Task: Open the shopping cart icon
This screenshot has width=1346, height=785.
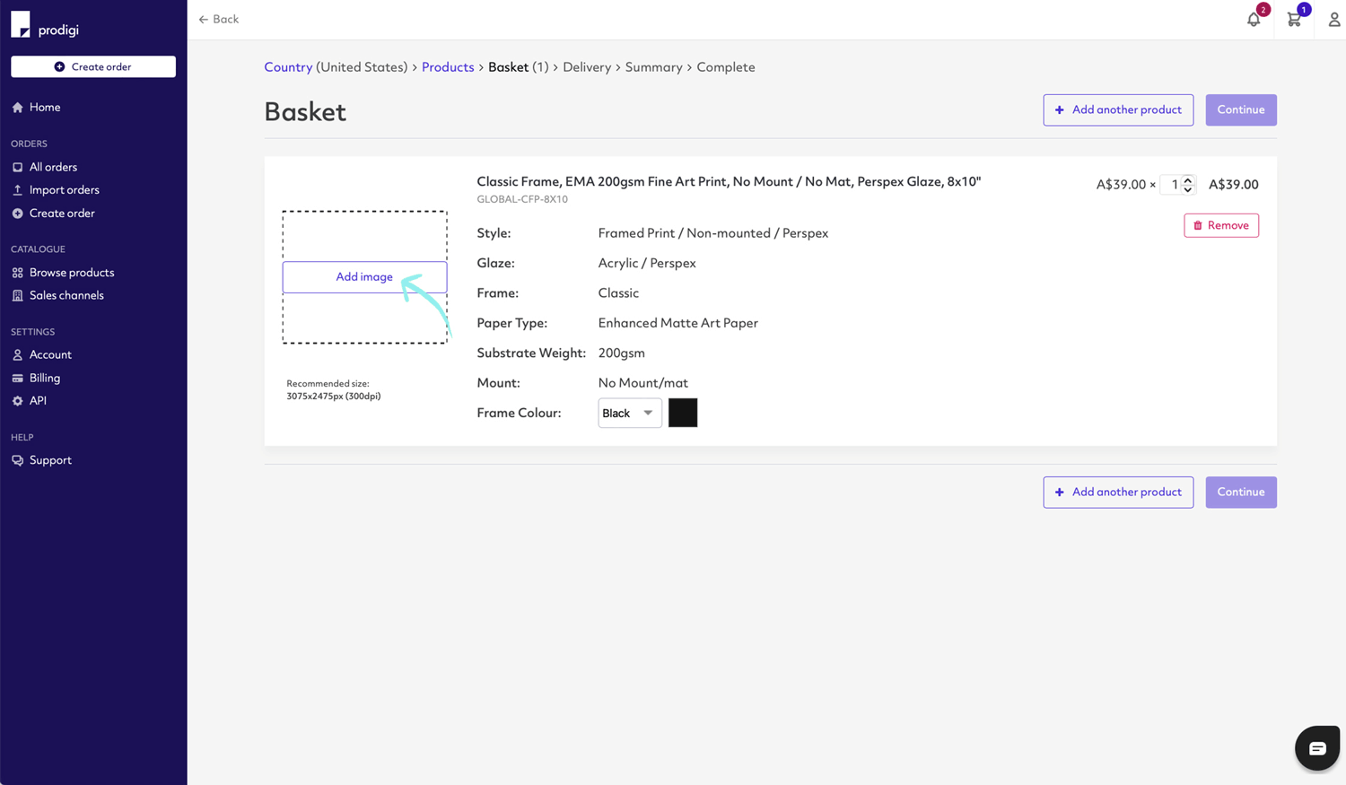Action: 1294,20
